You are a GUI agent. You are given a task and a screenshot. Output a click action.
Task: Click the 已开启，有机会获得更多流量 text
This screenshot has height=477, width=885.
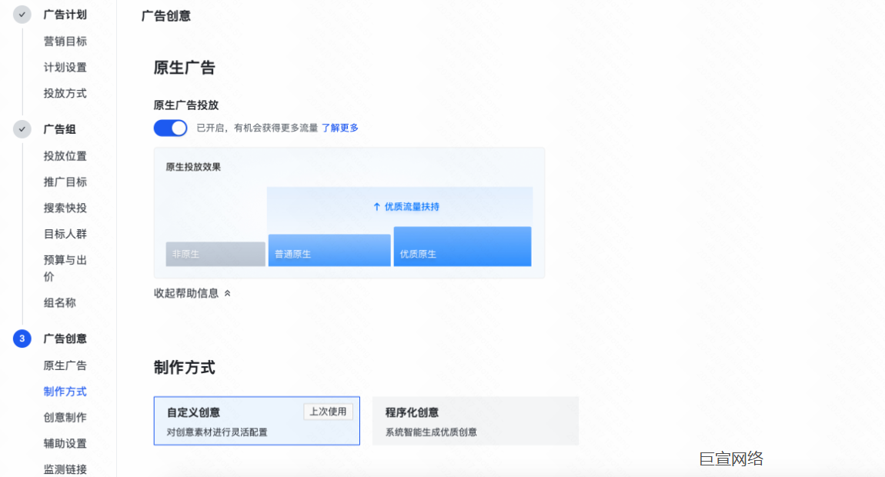pos(257,128)
